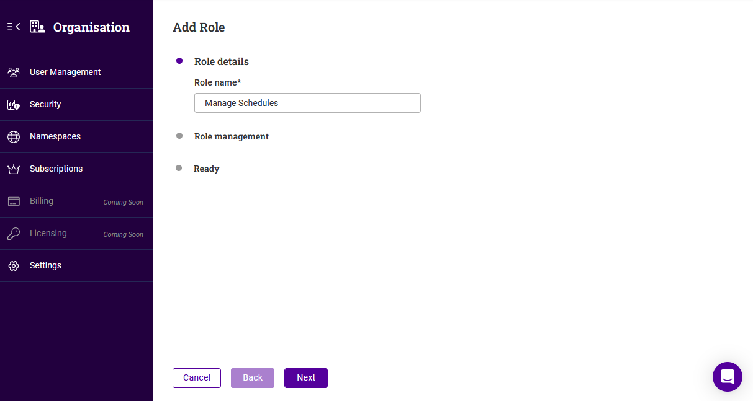The width and height of the screenshot is (753, 401).
Task: Click the Billing card icon
Action: pyautogui.click(x=14, y=201)
